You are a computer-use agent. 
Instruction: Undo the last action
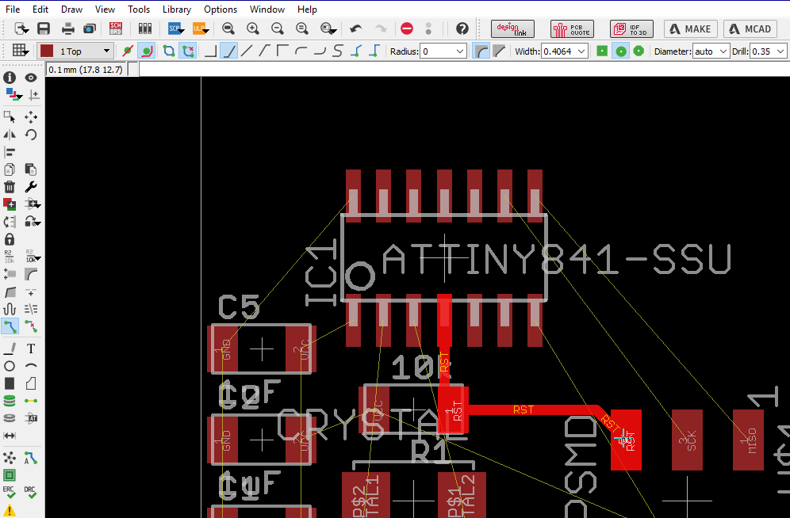coord(355,29)
